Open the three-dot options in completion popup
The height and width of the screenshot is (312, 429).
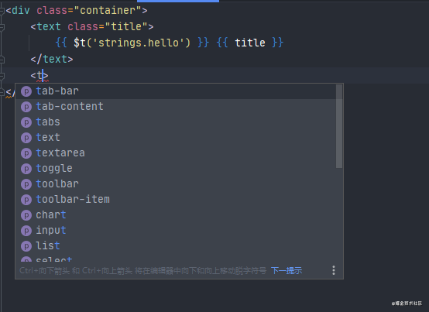pyautogui.click(x=334, y=270)
